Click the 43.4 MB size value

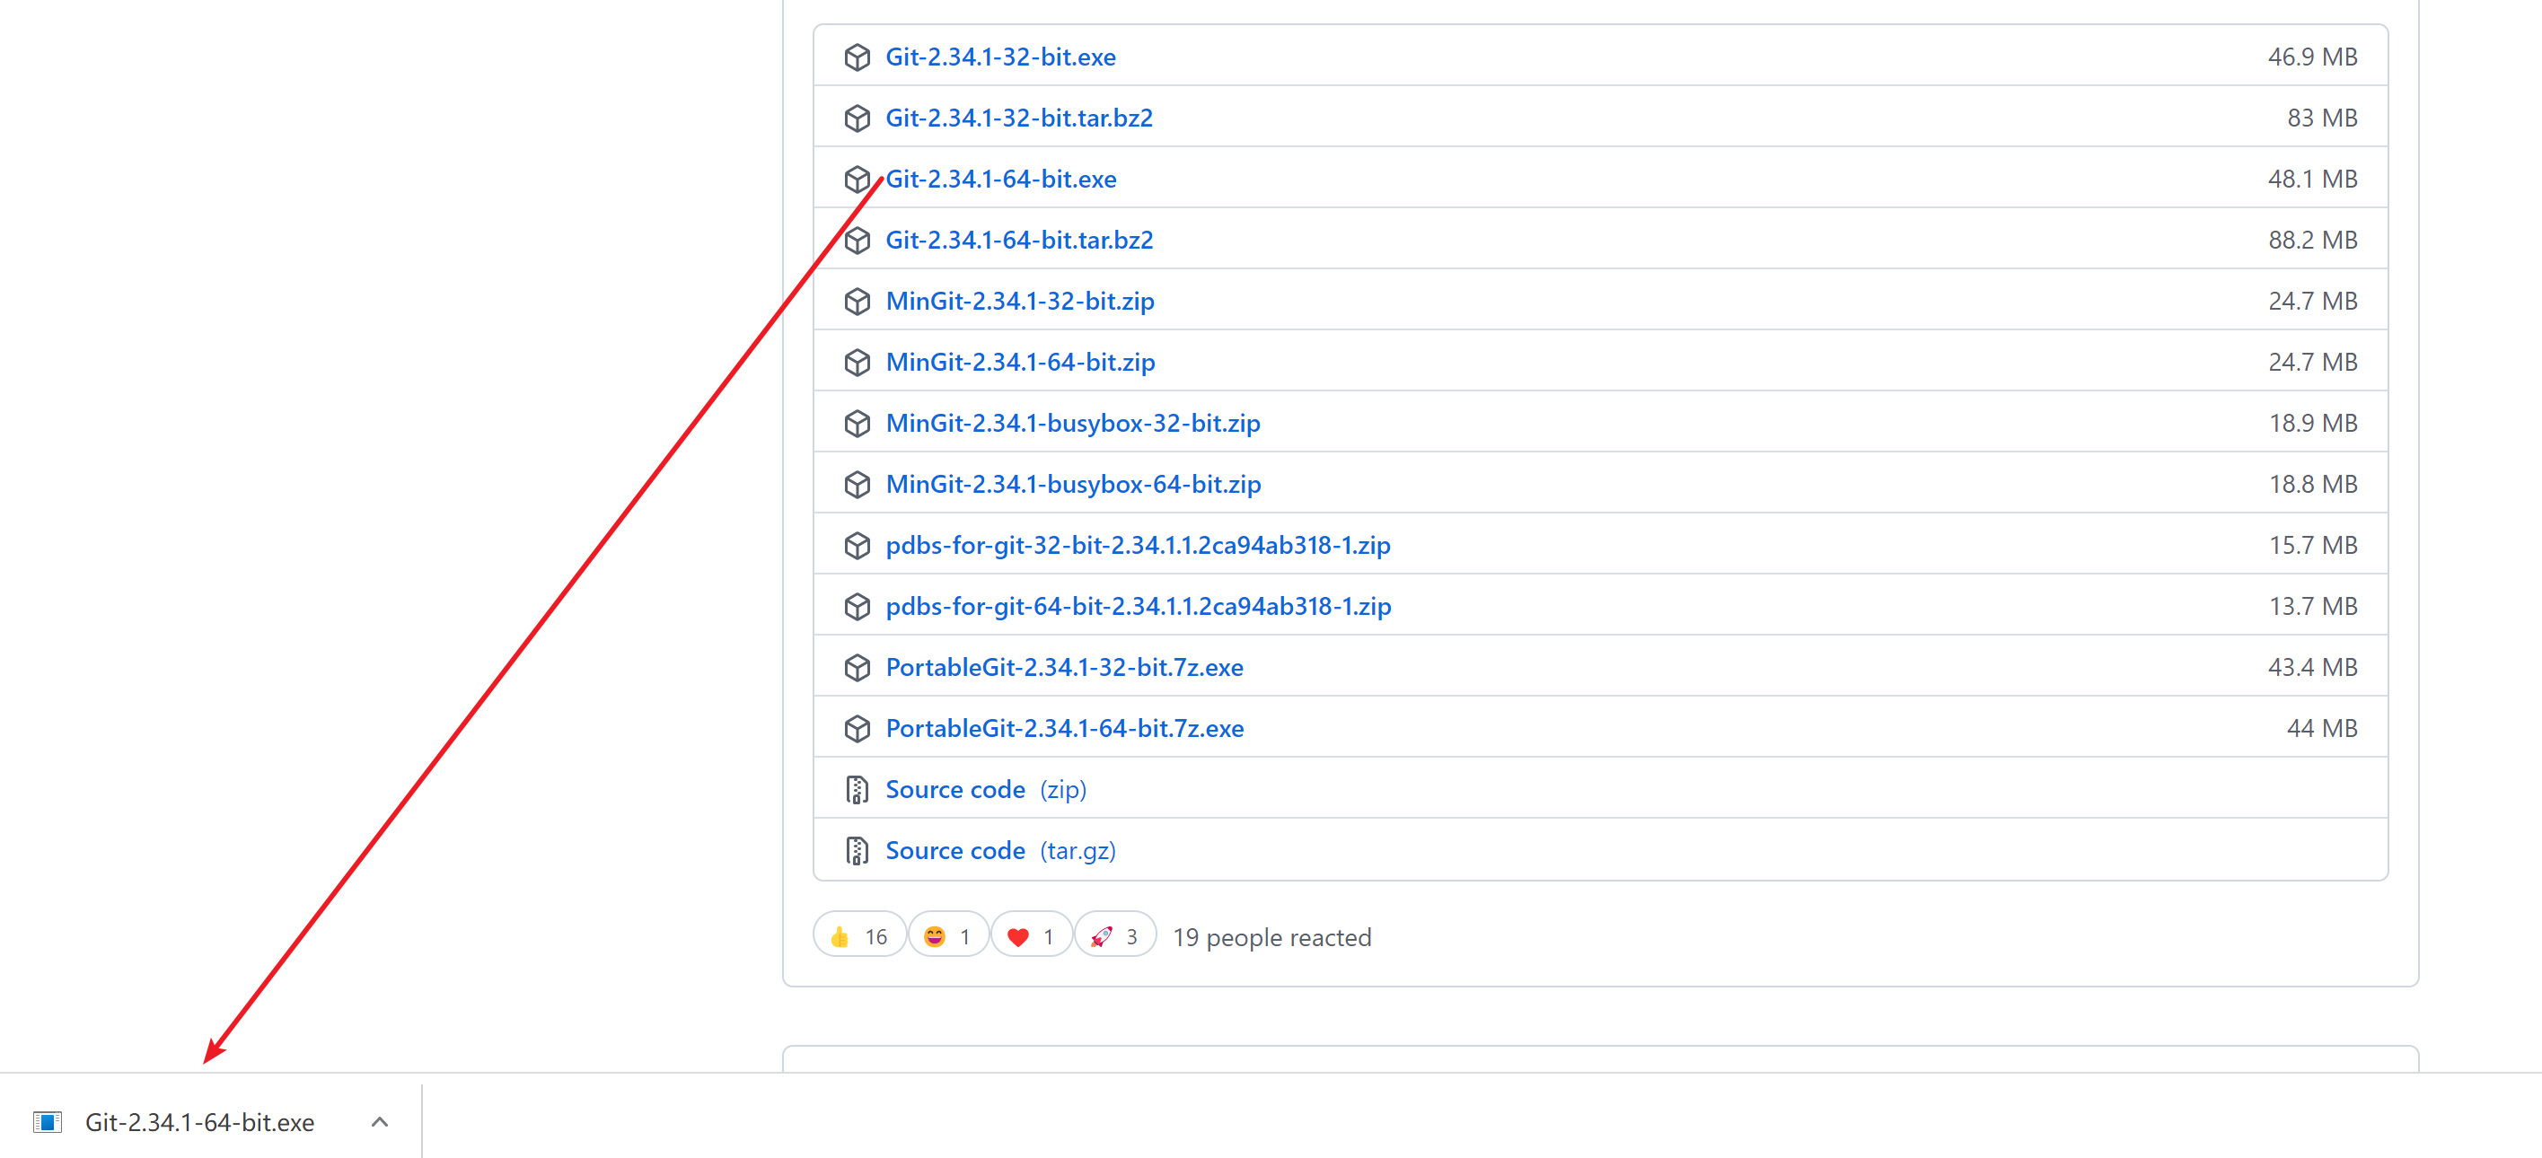coord(2311,668)
